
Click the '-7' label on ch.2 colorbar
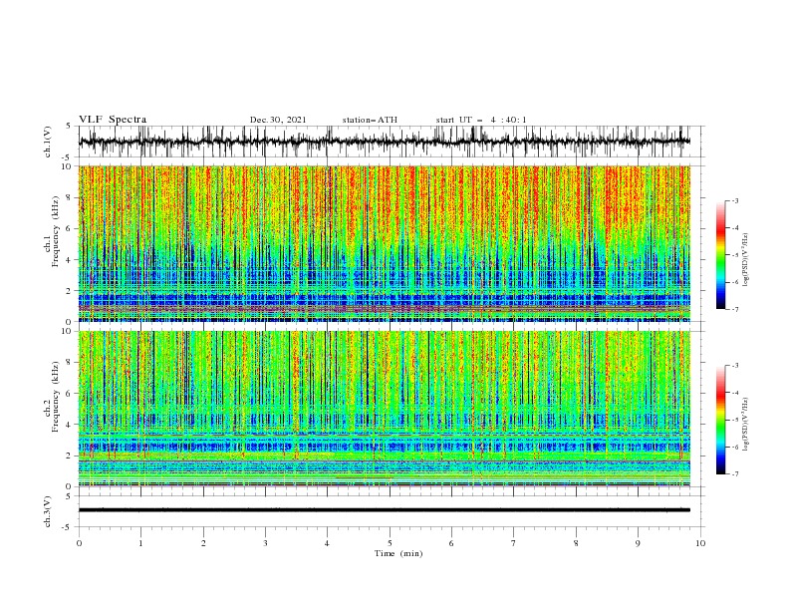(x=735, y=474)
